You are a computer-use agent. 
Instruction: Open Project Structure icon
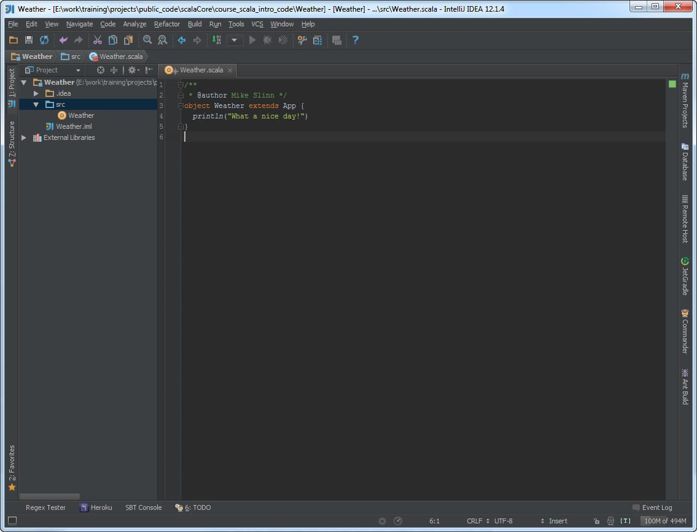coord(317,40)
